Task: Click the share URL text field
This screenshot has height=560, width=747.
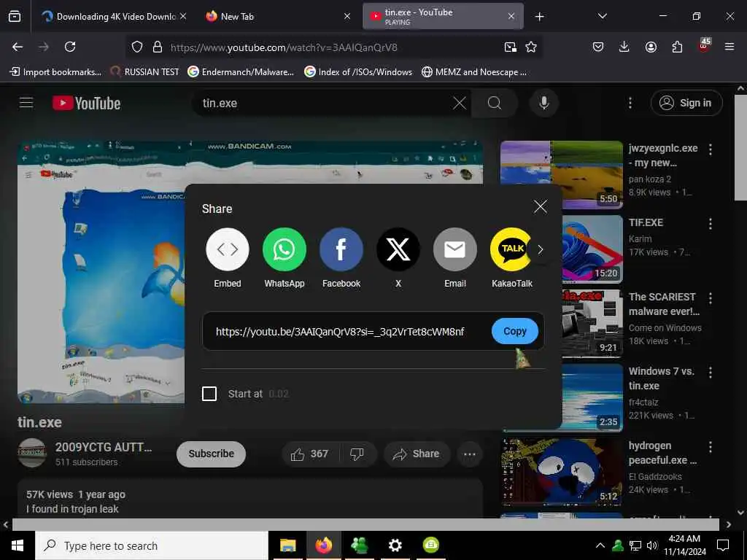Action: [x=340, y=332]
